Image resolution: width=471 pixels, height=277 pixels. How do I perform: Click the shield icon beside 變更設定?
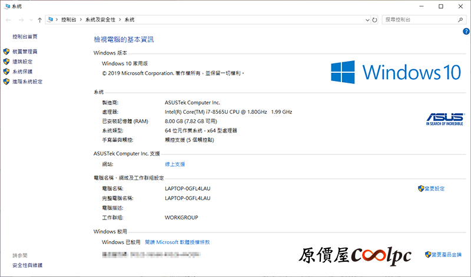(421, 188)
